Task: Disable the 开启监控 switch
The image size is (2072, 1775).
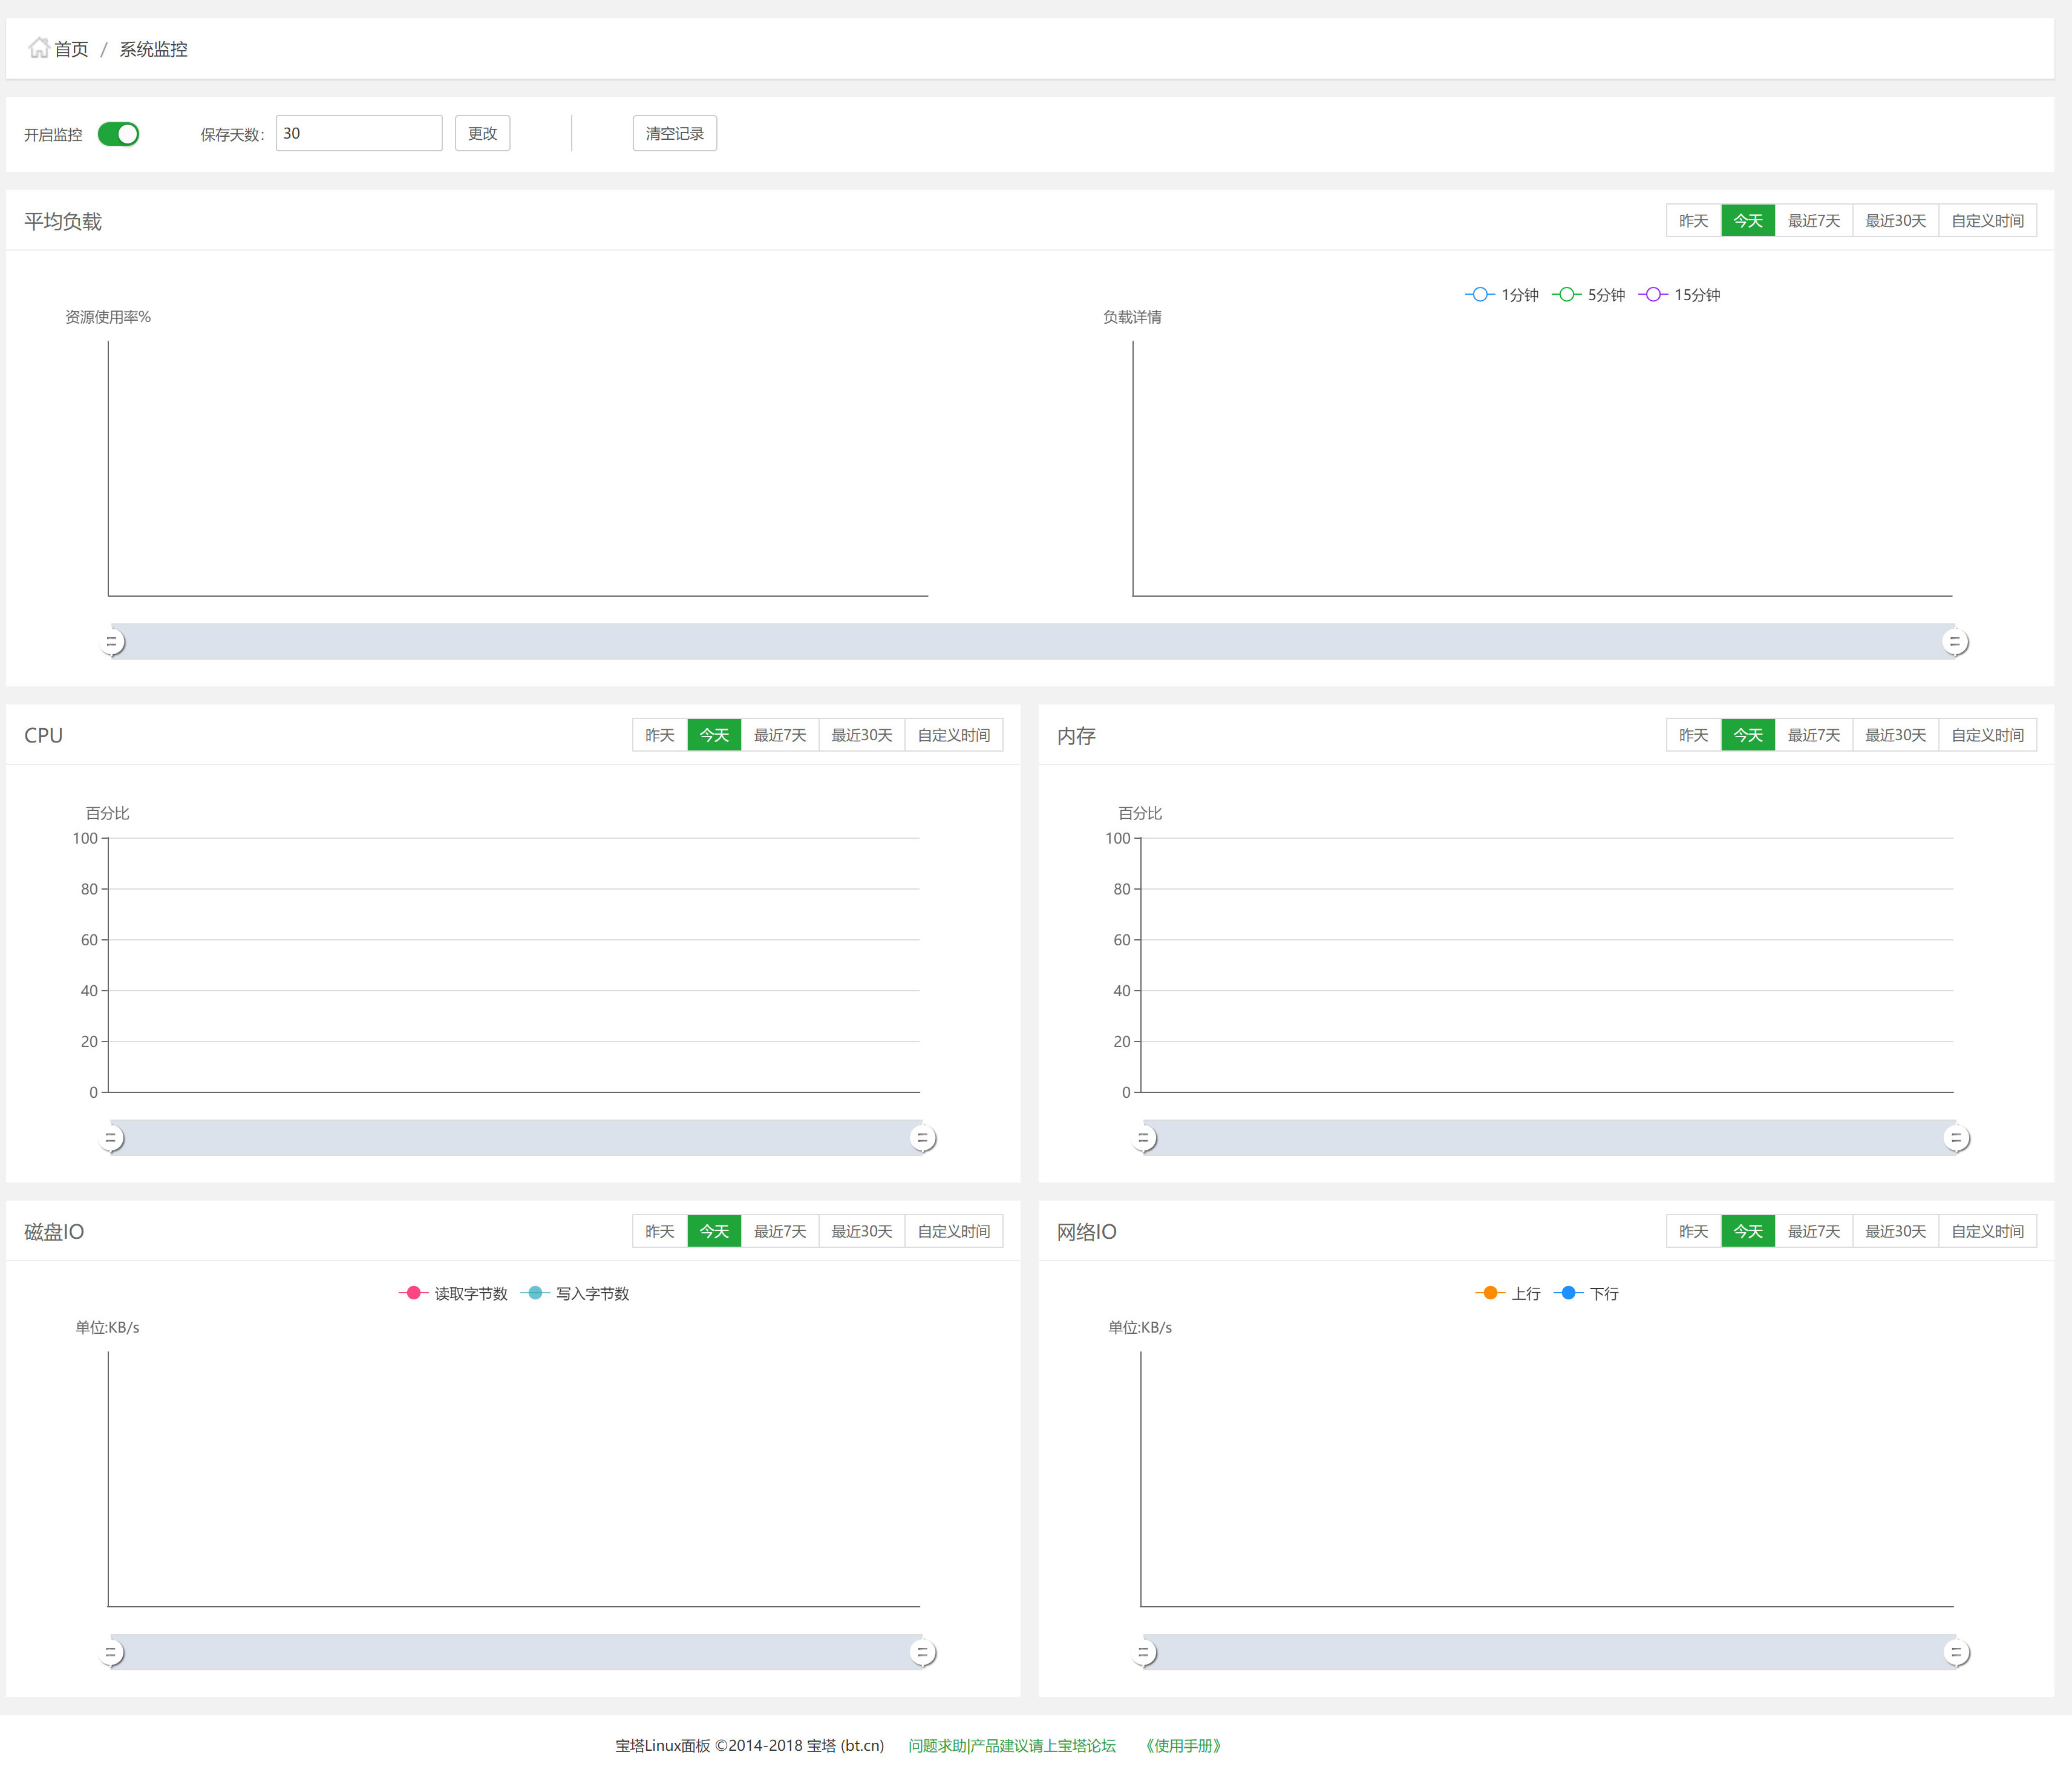Action: [x=118, y=134]
